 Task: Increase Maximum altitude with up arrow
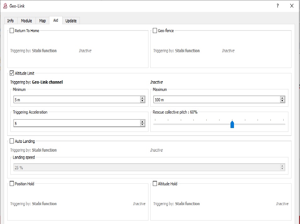pyautogui.click(x=282, y=98)
